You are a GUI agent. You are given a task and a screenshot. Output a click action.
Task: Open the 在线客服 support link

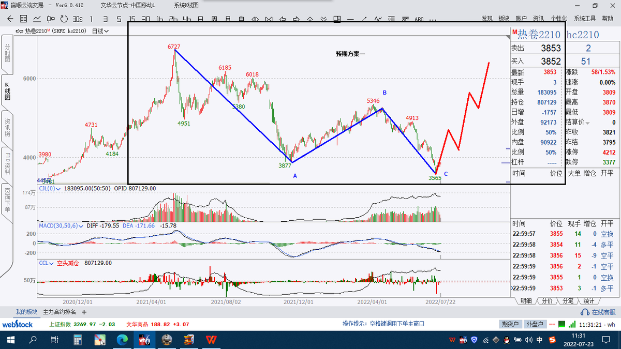pos(599,312)
